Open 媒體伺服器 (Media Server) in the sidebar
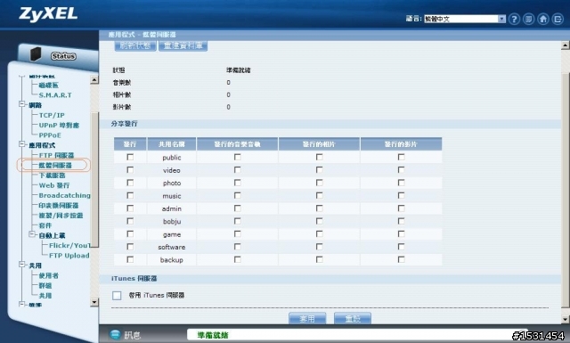 coord(55,166)
